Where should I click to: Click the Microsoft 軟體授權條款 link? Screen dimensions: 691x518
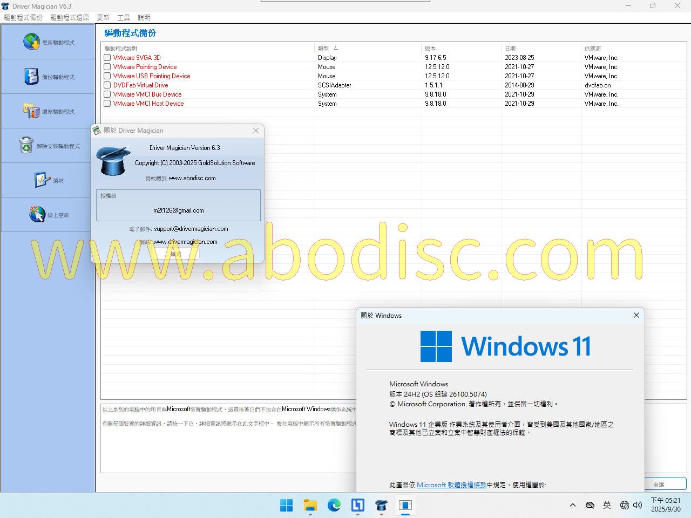pyautogui.click(x=451, y=485)
